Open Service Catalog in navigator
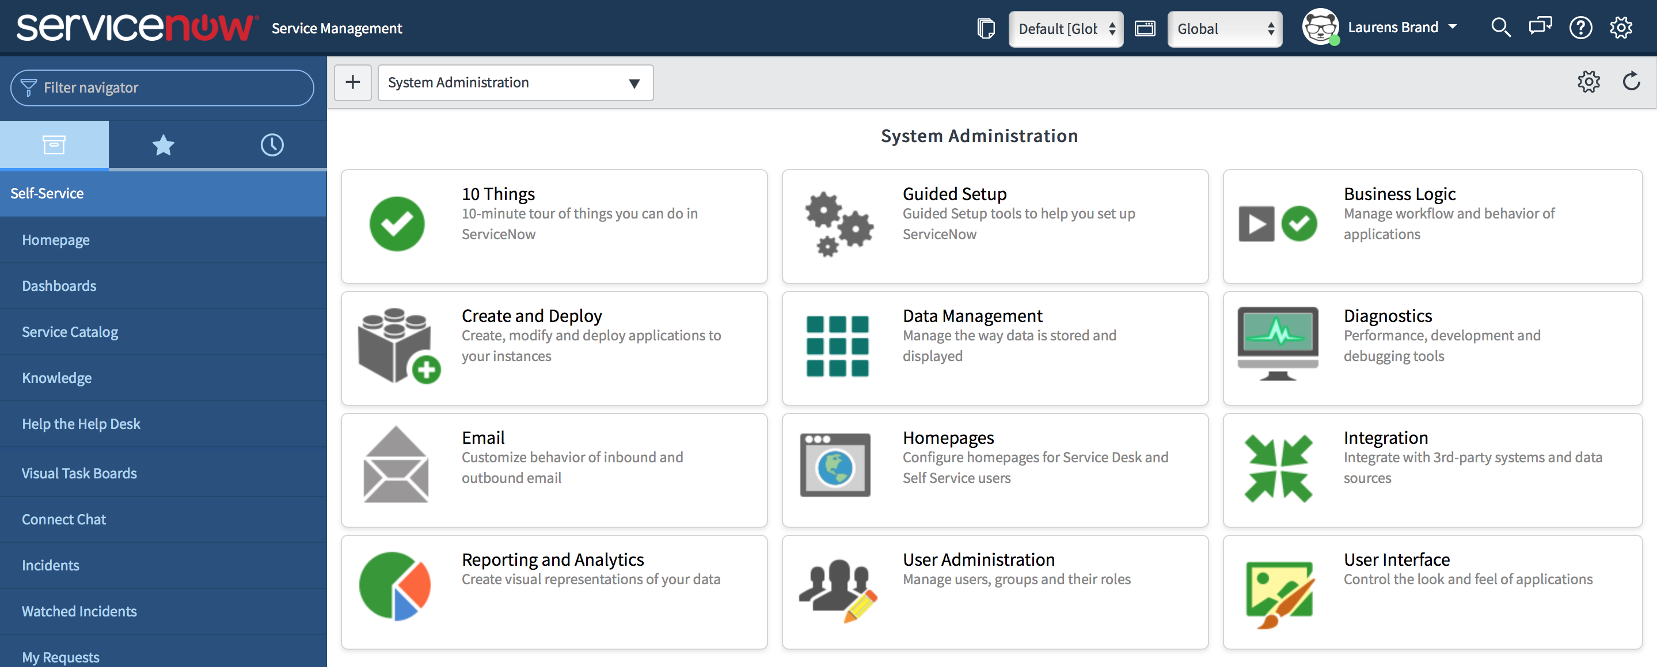The height and width of the screenshot is (667, 1657). point(70,332)
